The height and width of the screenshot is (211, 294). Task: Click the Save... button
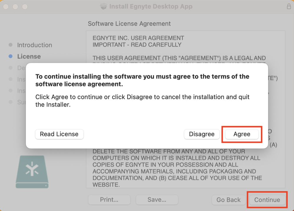point(157,200)
